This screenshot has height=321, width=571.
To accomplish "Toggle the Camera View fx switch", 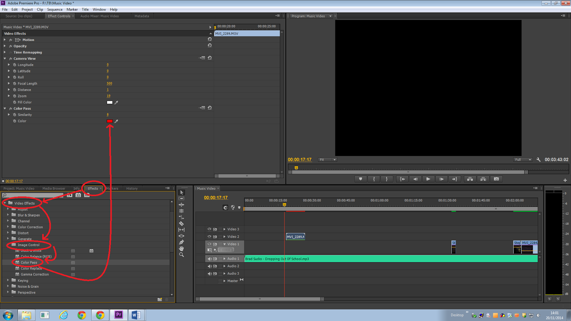I will tap(11, 58).
